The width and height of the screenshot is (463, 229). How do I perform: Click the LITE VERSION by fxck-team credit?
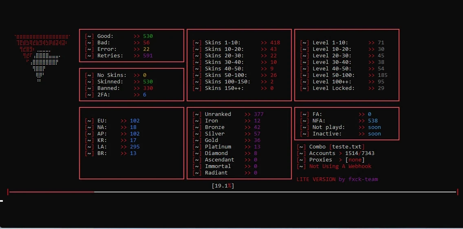[337, 179]
